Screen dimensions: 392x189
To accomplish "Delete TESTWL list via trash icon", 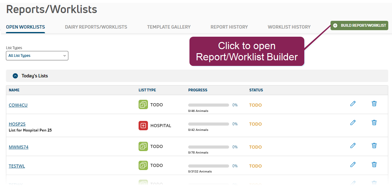I will 374,164.
